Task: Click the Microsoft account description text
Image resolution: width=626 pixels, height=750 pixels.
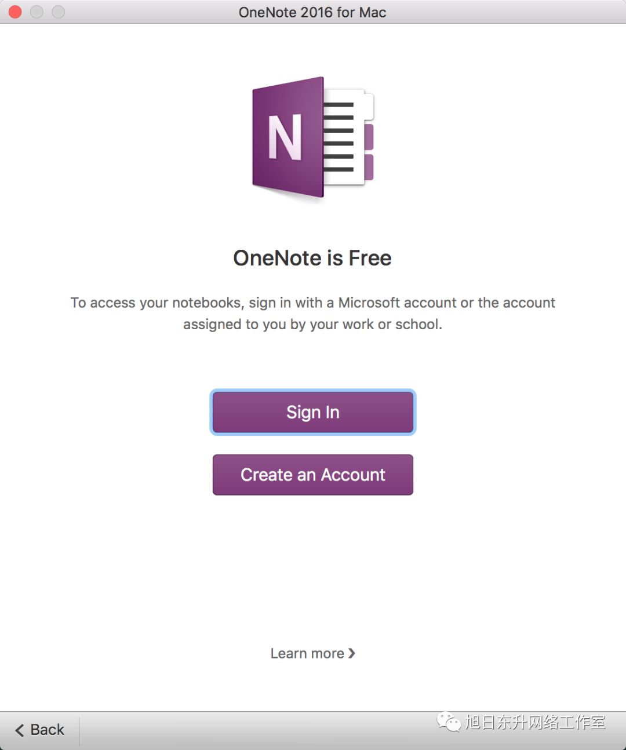Action: 312,313
